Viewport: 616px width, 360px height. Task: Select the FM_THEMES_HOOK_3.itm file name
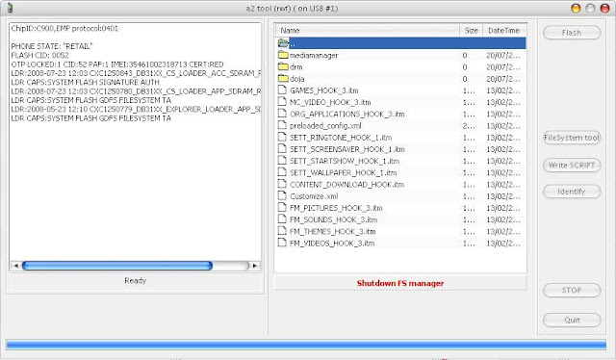[x=332, y=231]
